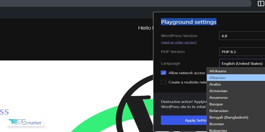Expand the PHP Version dropdown

click(x=242, y=52)
